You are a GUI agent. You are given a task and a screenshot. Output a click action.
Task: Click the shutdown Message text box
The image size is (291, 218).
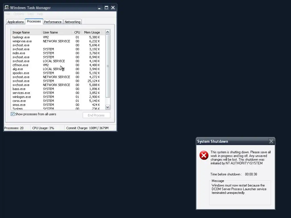[240, 193]
